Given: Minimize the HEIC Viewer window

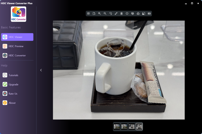Looking at the screenshot, I should click(x=186, y=4).
